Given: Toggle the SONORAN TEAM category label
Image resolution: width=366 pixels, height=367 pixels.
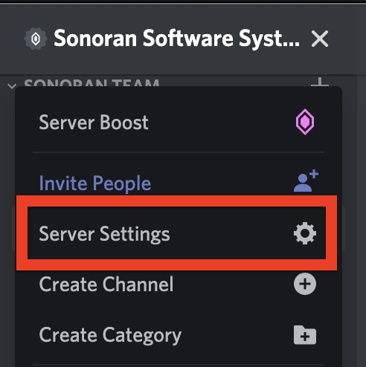Looking at the screenshot, I should (x=91, y=82).
